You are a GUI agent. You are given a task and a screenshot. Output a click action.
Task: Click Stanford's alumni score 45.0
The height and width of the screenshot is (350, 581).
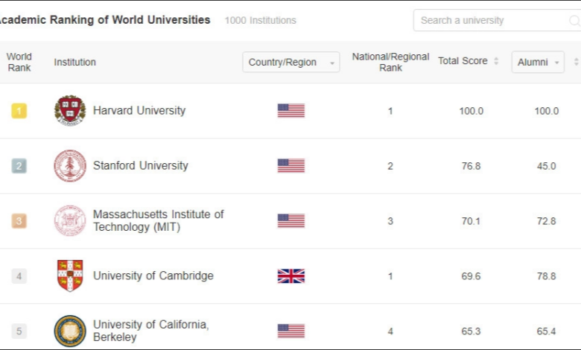pos(547,166)
